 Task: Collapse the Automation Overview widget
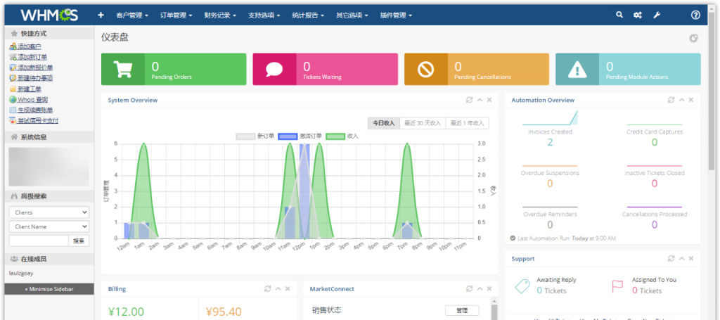coord(681,100)
